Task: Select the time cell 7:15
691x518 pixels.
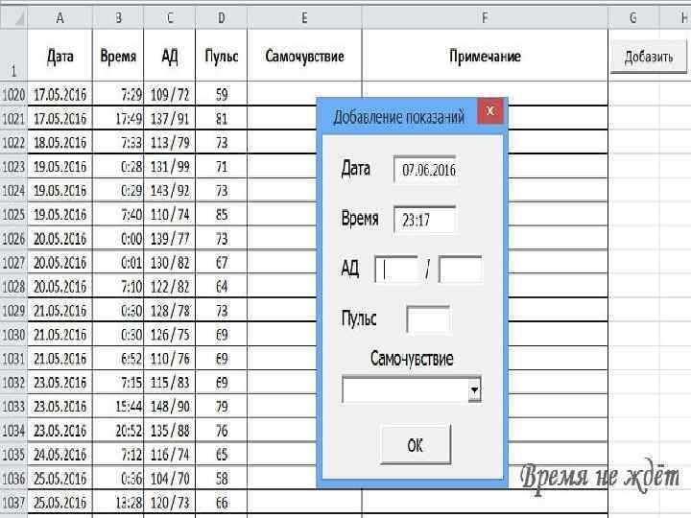Action: [x=118, y=383]
